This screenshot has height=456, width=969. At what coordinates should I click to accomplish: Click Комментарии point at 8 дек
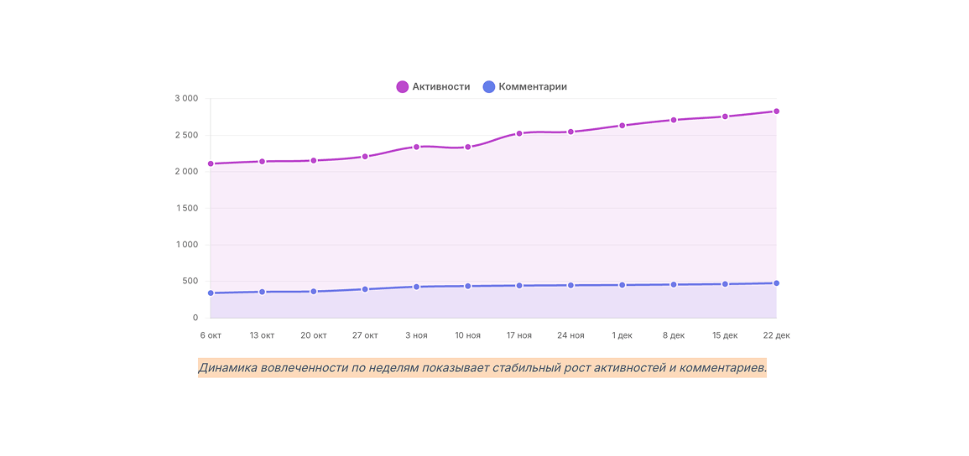coord(673,284)
